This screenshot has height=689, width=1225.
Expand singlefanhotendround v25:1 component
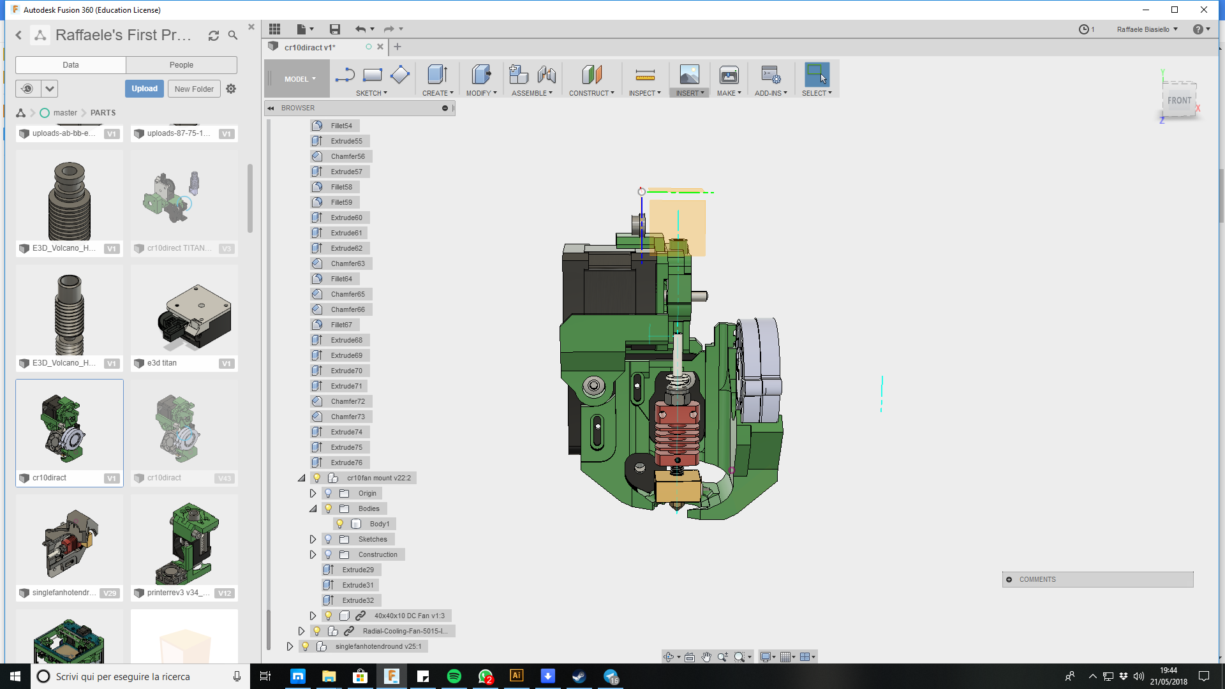[x=290, y=646]
